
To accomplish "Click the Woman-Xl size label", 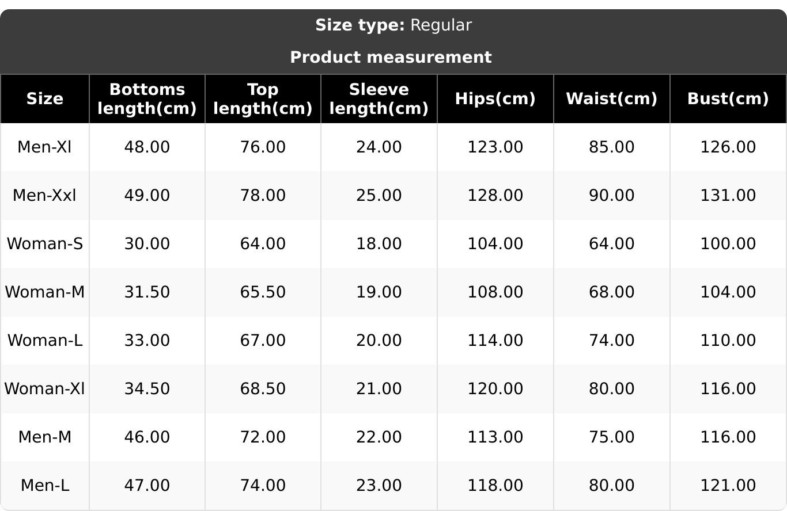I will 44,389.
